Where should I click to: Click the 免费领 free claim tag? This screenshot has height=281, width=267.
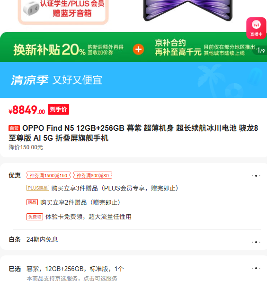pyautogui.click(x=35, y=217)
